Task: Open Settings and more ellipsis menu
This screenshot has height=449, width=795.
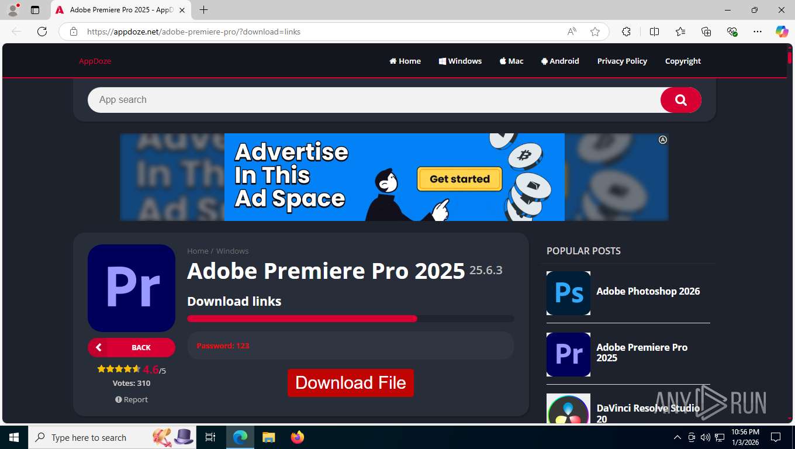Action: coord(758,32)
